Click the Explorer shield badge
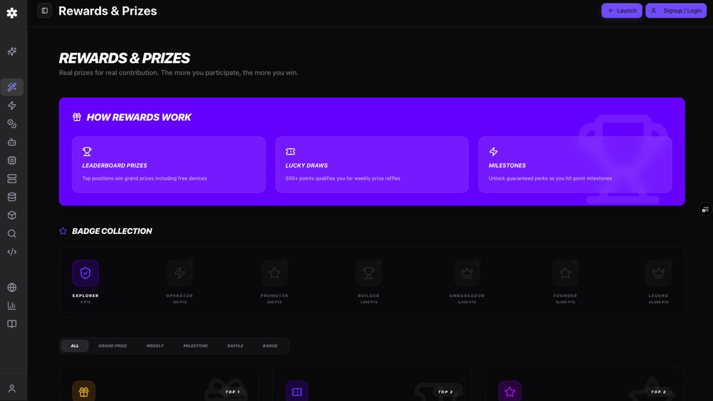The width and height of the screenshot is (713, 401). coord(85,273)
